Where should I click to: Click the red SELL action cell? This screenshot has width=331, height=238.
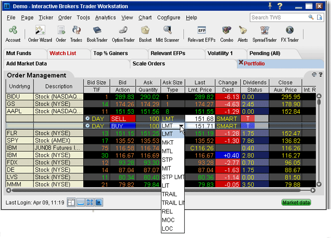(x=123, y=119)
